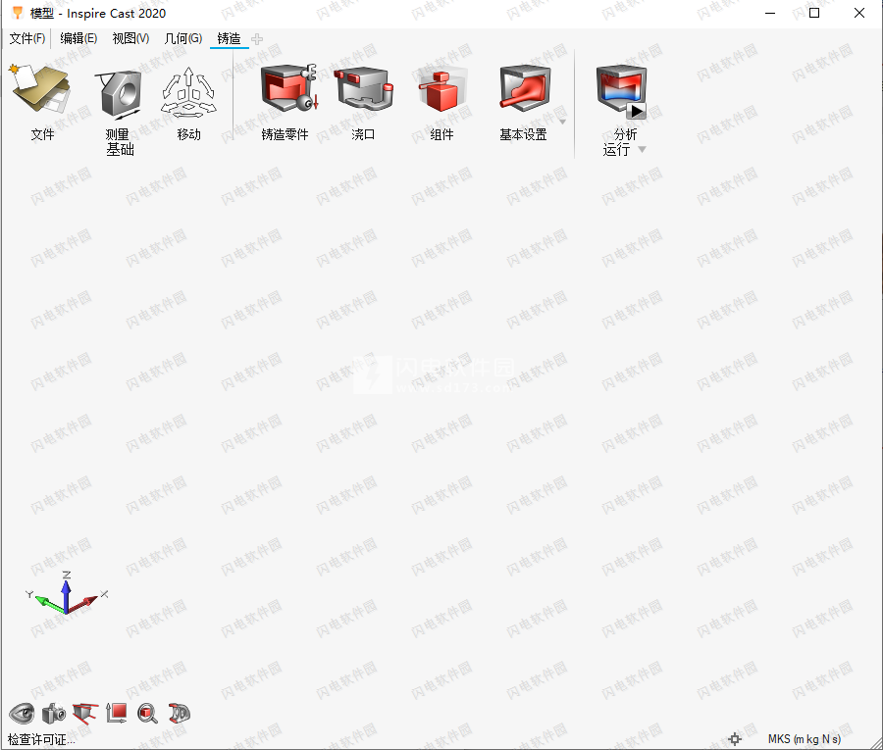Click the plus icon to add ribbon tab
Image resolution: width=883 pixels, height=750 pixels.
257,39
